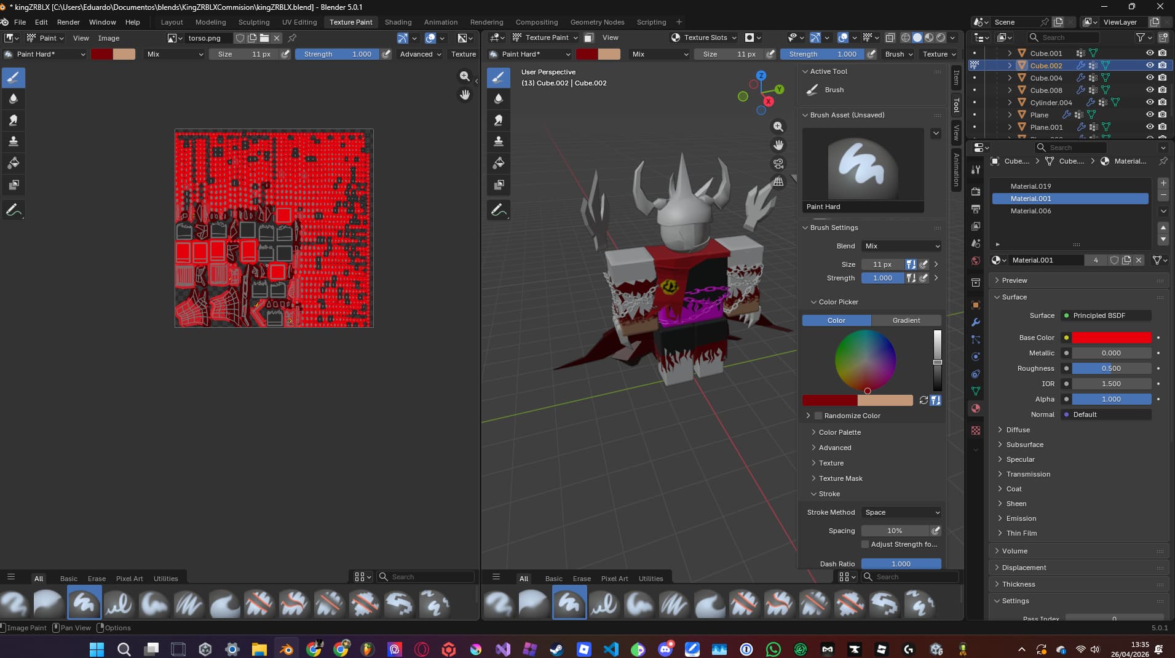Select the Clone tool in 3D viewport toolbar

(499, 141)
